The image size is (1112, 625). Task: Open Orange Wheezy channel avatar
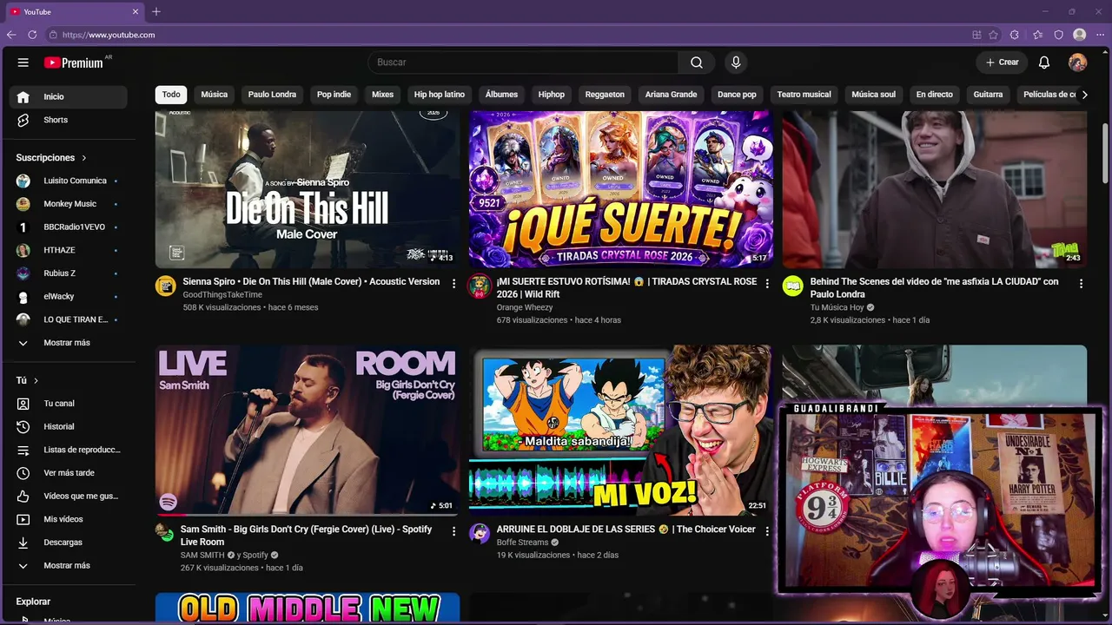pos(480,286)
